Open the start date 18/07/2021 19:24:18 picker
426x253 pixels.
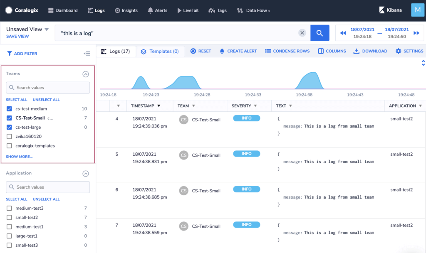(x=362, y=33)
